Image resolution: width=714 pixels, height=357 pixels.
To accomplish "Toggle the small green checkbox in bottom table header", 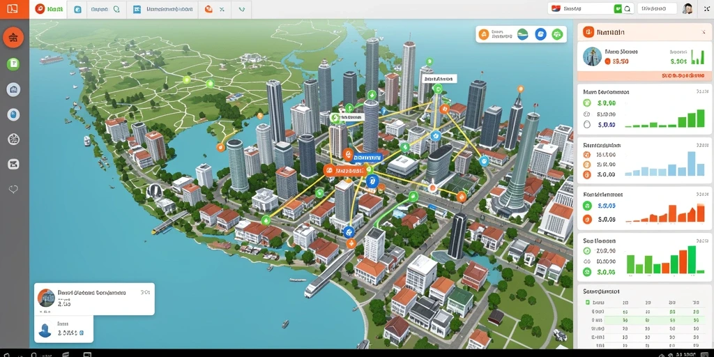I will (587, 303).
